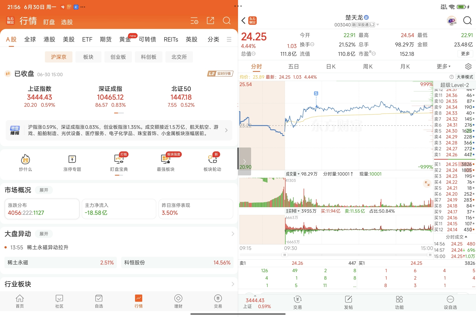
Task: Open 交易 in left bottom navigation
Action: click(x=218, y=301)
